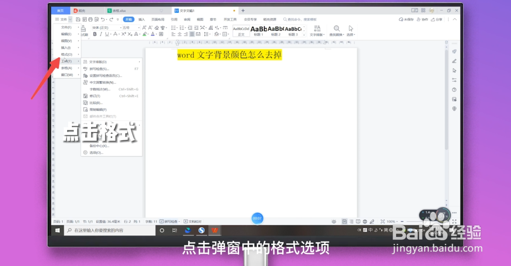The height and width of the screenshot is (266, 511).
Task: Apply Subscript X₂ formatting
Action: pos(130,34)
